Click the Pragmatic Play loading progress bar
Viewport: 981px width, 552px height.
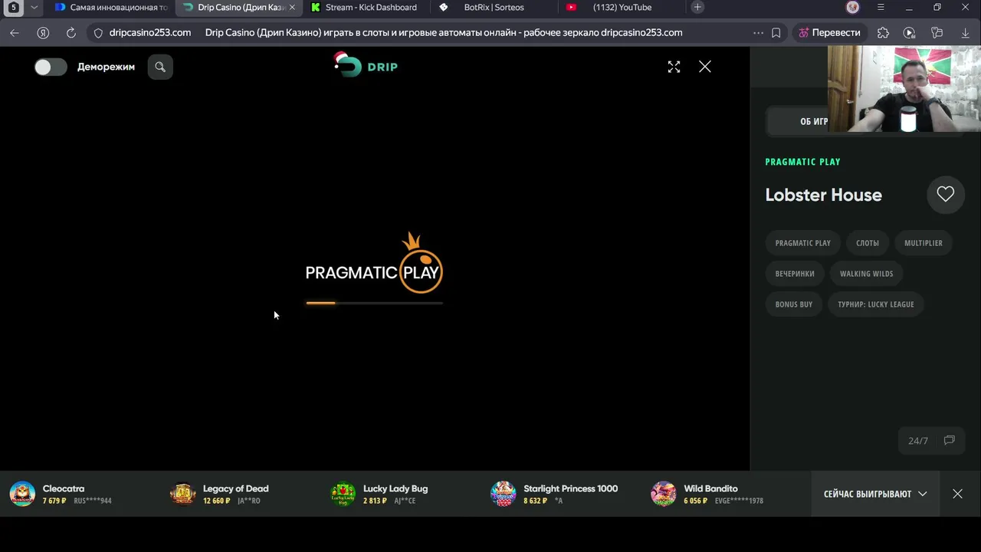pyautogui.click(x=374, y=303)
